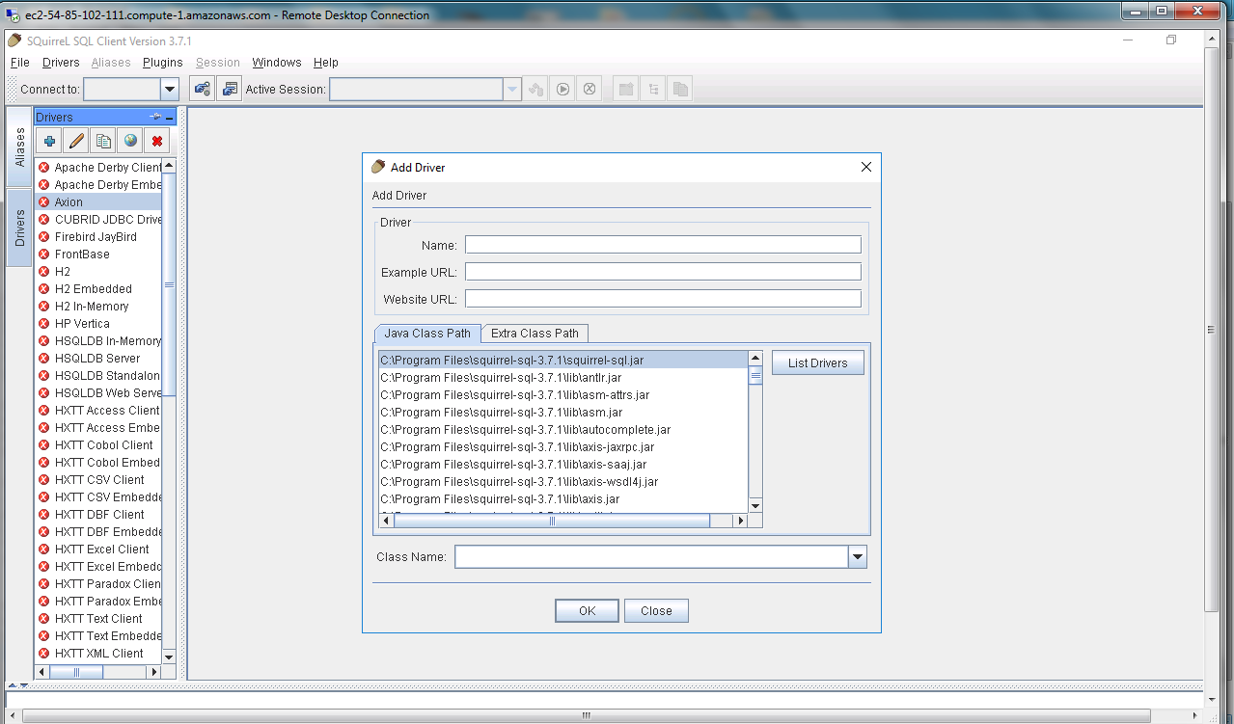
Task: Click OK in the Add Driver dialog
Action: [587, 611]
